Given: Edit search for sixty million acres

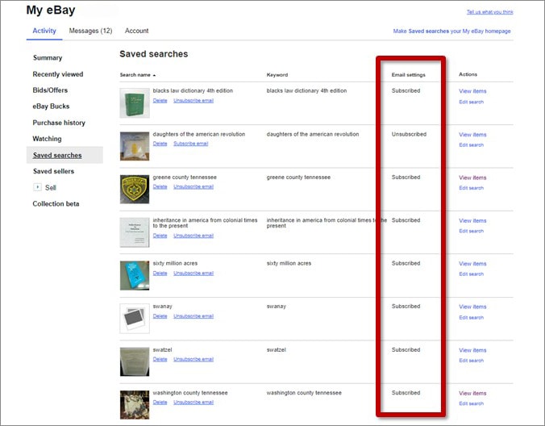Looking at the screenshot, I should pyautogui.click(x=471, y=274).
